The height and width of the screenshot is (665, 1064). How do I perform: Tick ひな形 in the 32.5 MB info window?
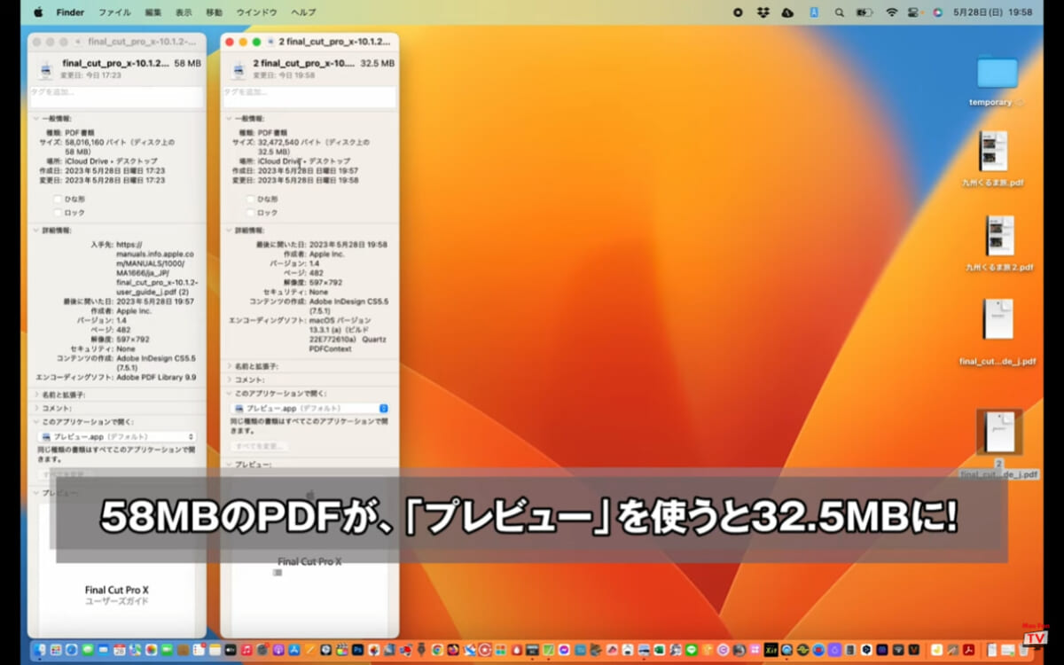tap(251, 199)
